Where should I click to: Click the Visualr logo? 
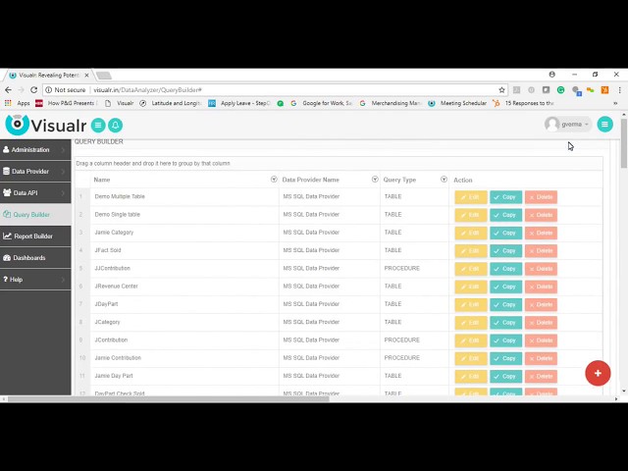[46, 125]
